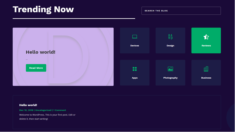Click the four-squares Apps icon
The height and width of the screenshot is (132, 235).
pyautogui.click(x=135, y=69)
